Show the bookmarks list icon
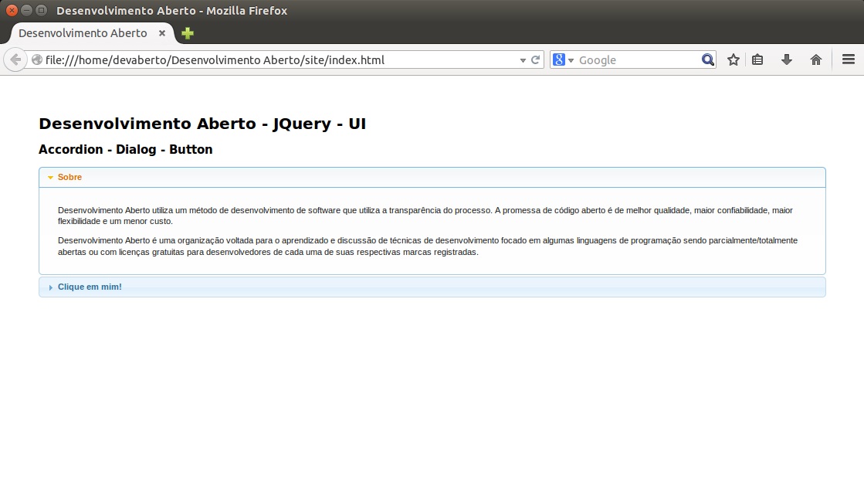 (x=757, y=59)
